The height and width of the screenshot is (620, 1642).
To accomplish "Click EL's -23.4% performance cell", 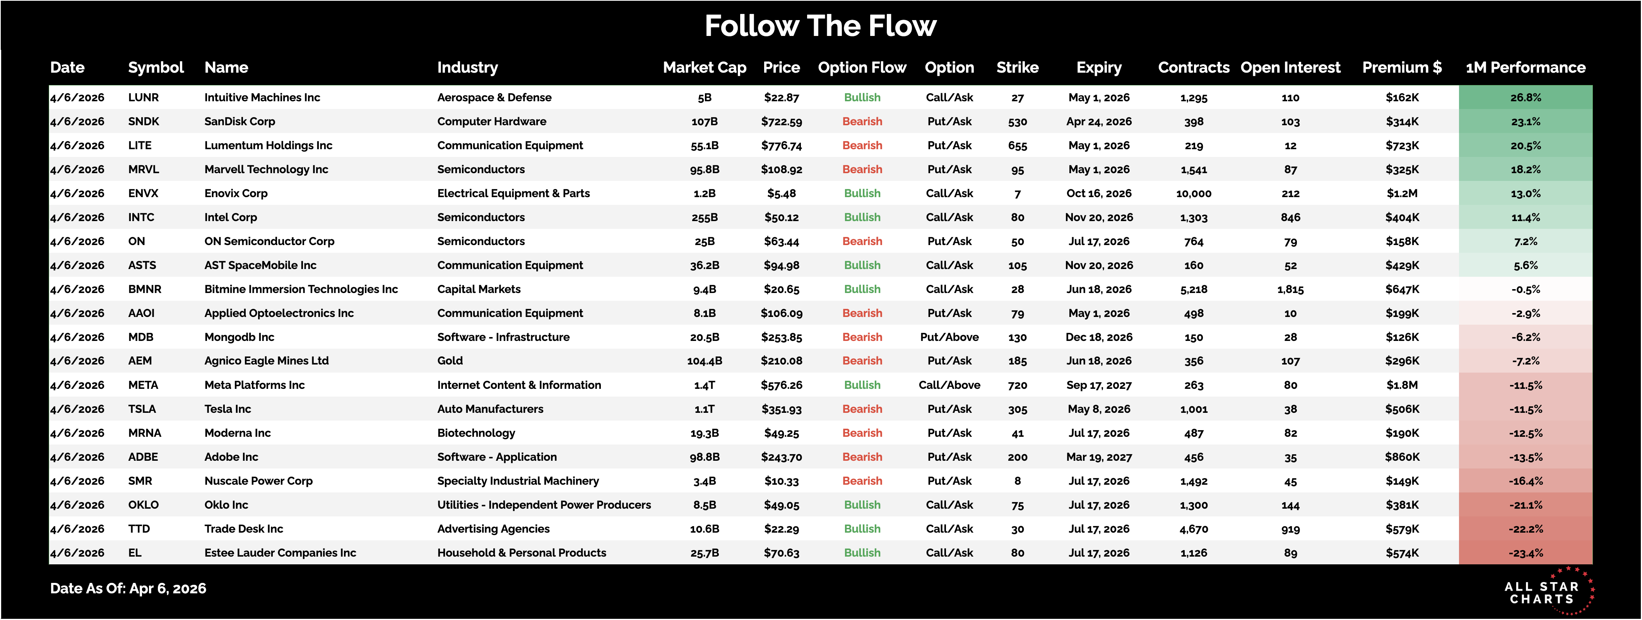I will point(1526,552).
